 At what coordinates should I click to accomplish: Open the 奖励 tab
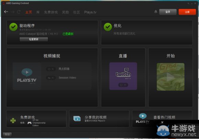[x=66, y=12]
